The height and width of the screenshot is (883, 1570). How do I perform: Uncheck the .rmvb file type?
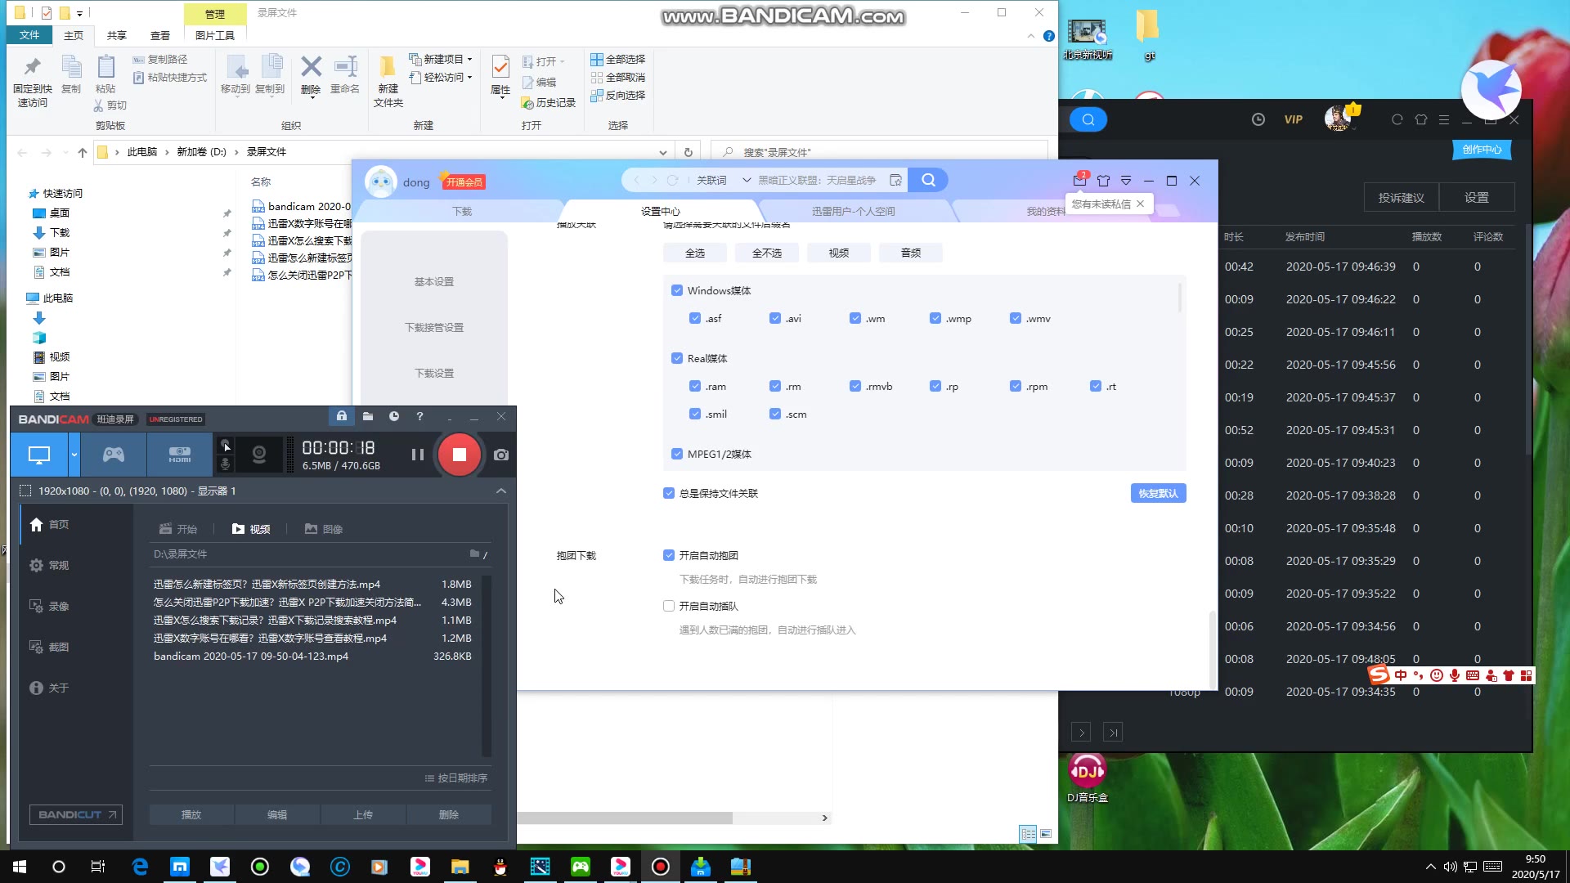(855, 386)
